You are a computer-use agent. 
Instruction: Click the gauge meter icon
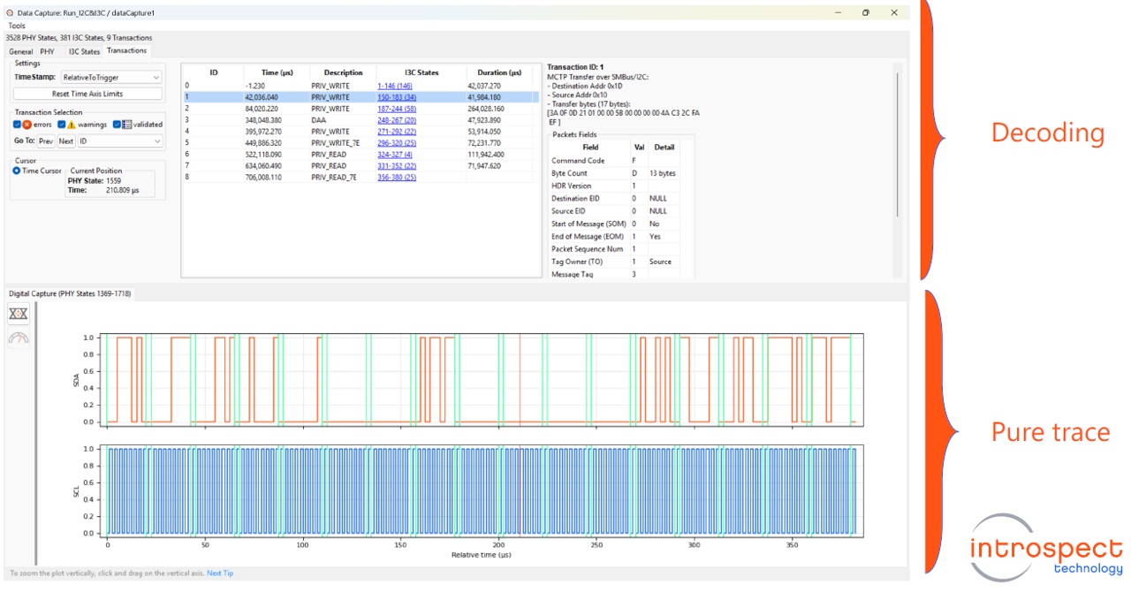[x=19, y=338]
